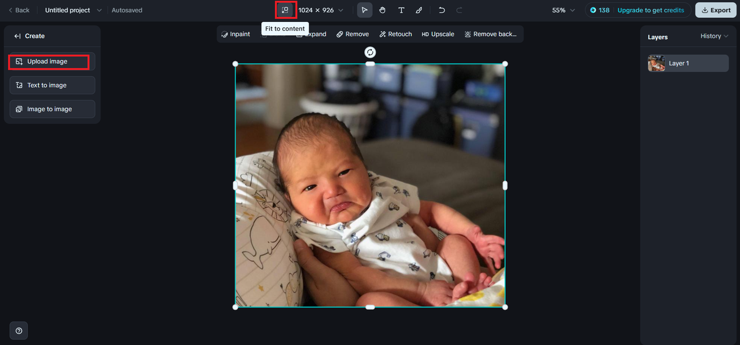Click the Undo arrow
This screenshot has width=740, height=345.
pyautogui.click(x=442, y=10)
